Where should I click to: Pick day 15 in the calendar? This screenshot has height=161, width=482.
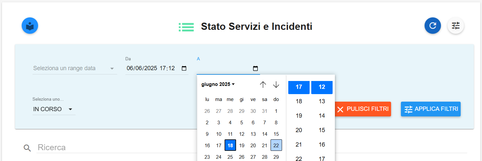276,134
